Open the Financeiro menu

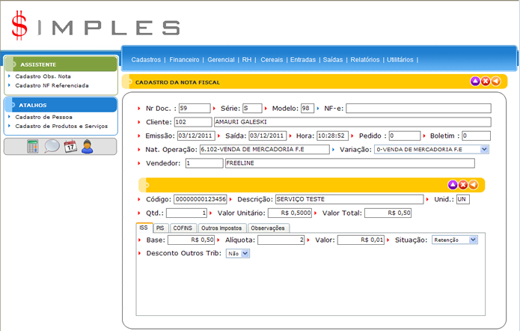[x=184, y=59]
